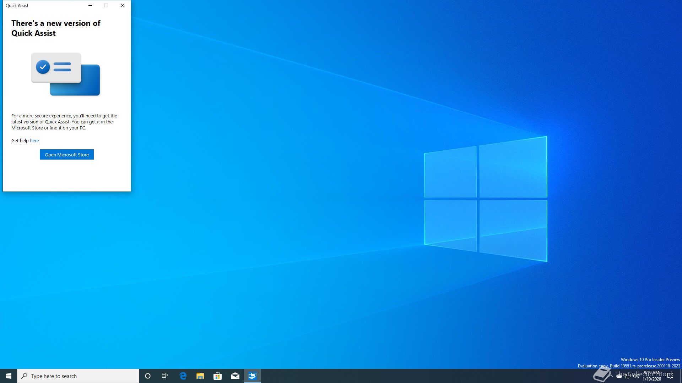Click Open Microsoft Store button
Image resolution: width=682 pixels, height=383 pixels.
tap(67, 155)
